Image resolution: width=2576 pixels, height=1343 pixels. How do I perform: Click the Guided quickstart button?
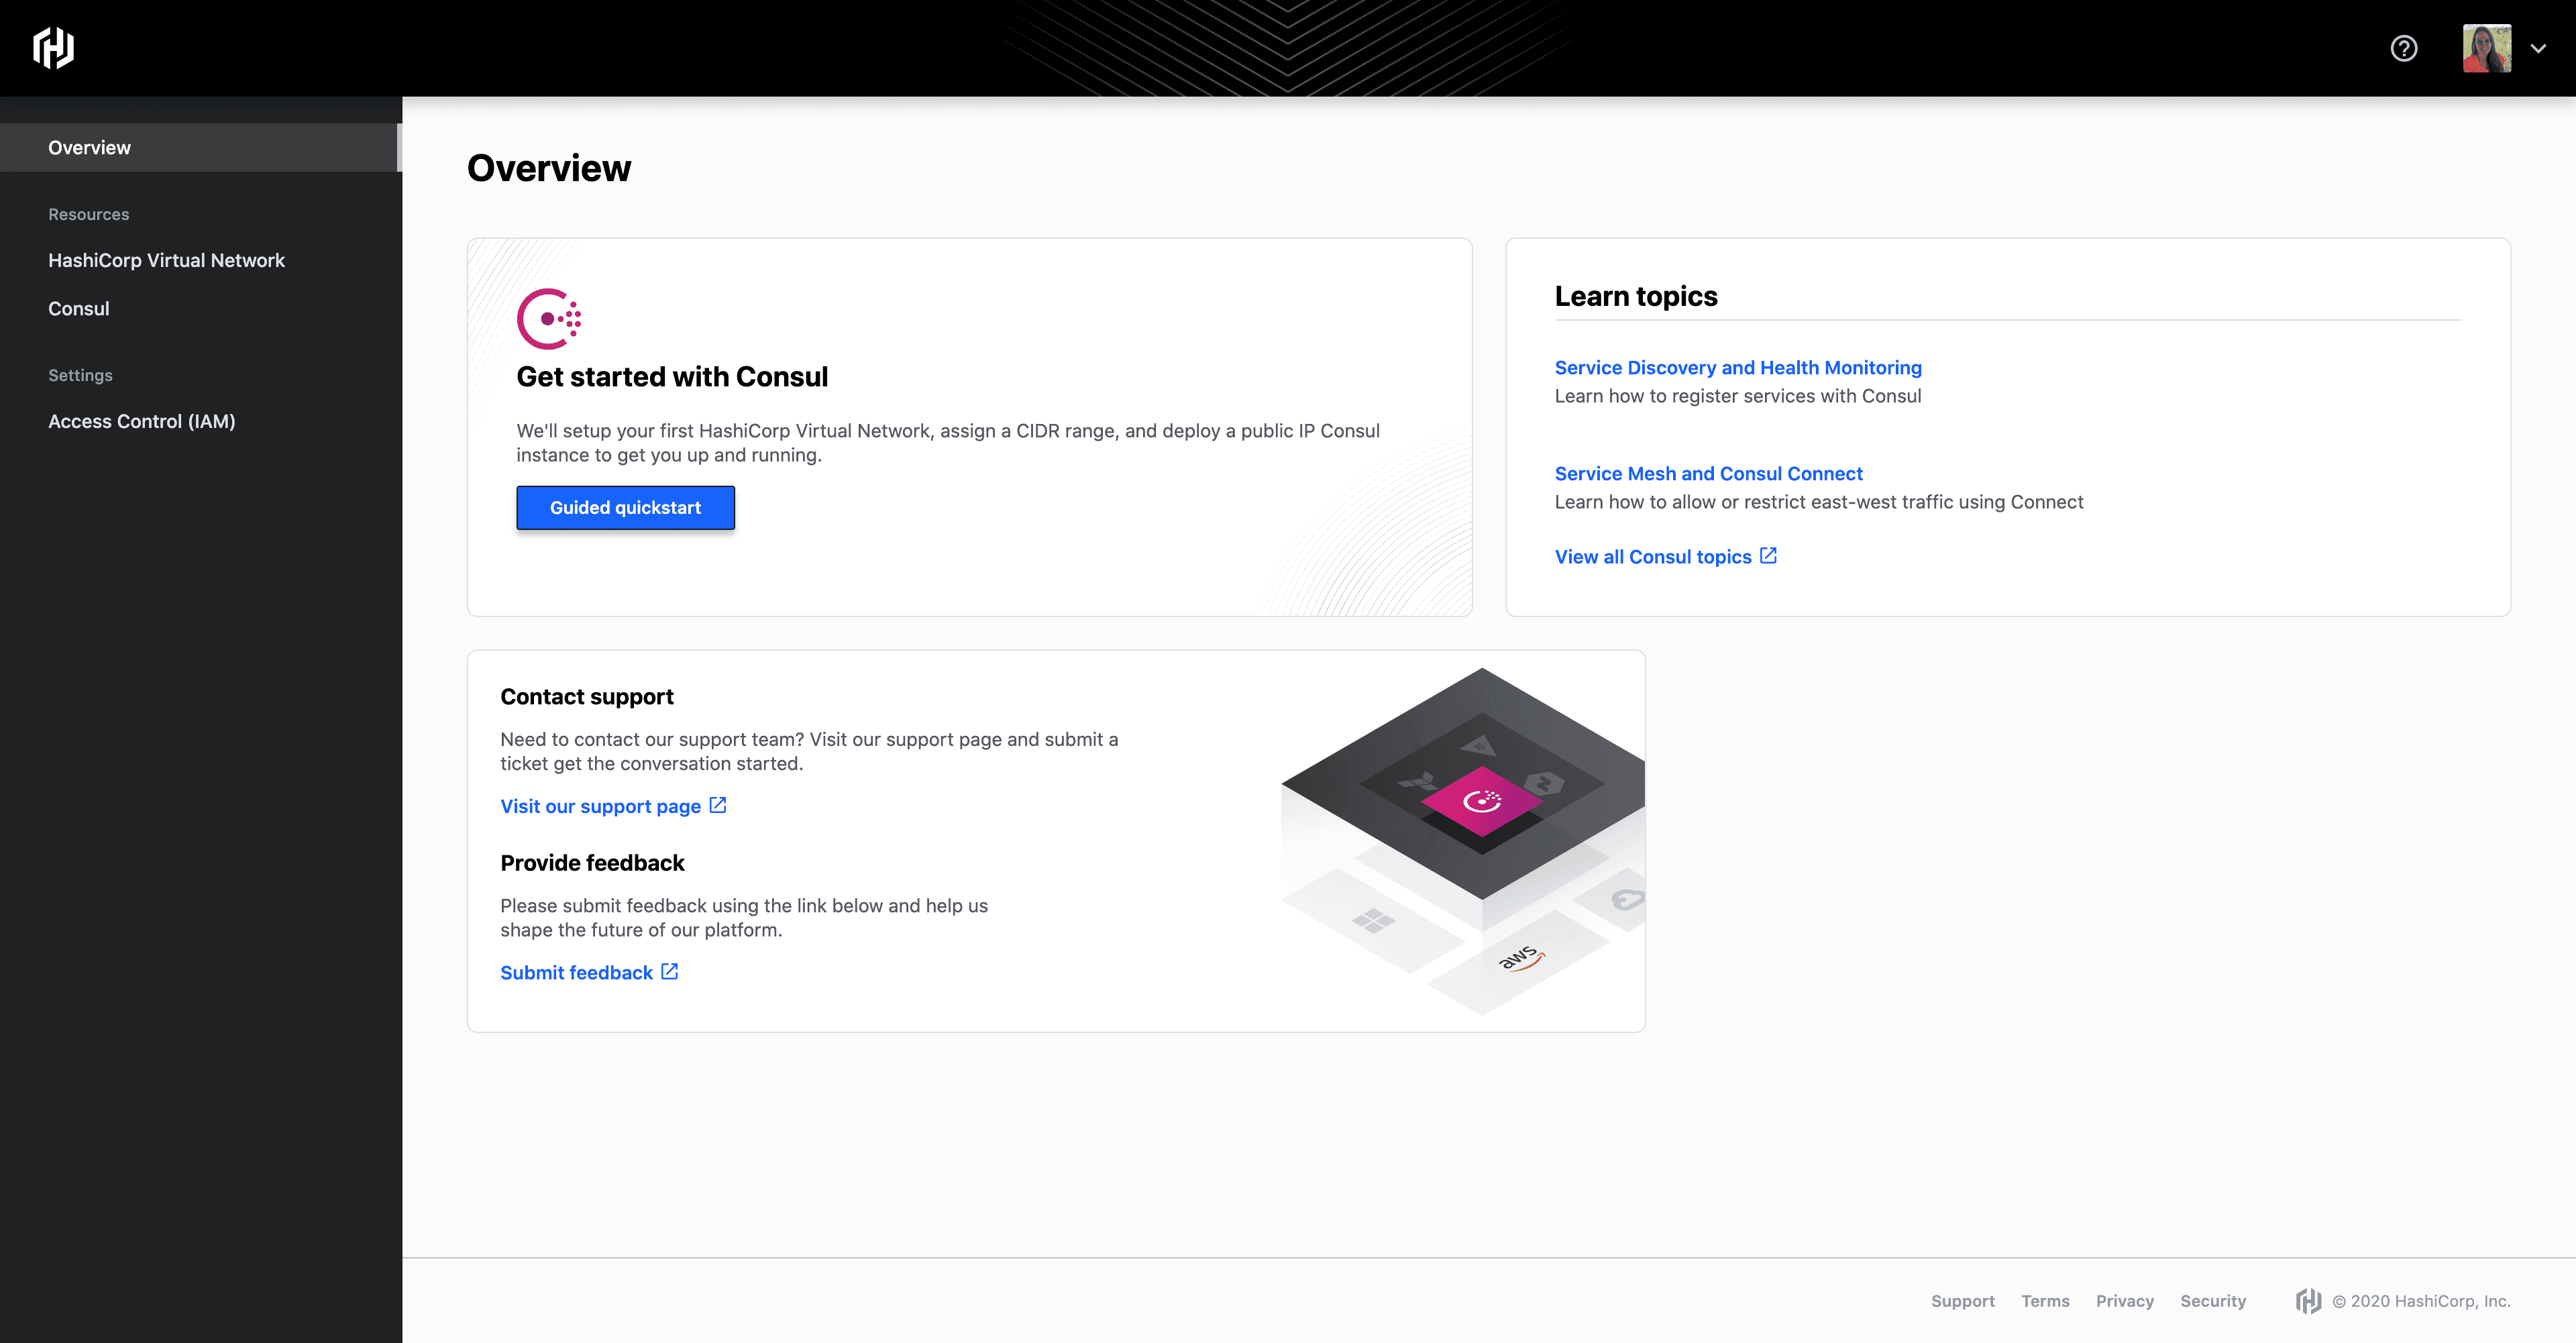pyautogui.click(x=625, y=506)
